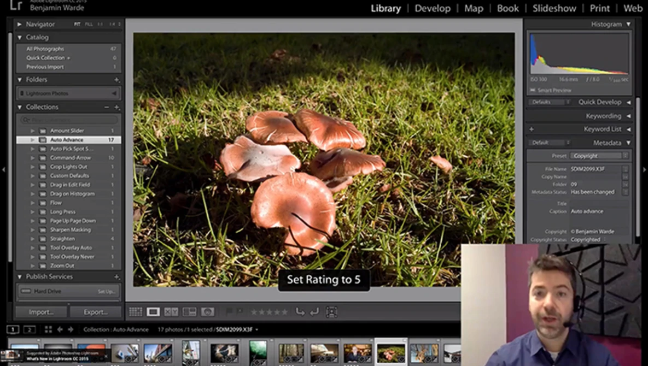Switch to Library module
This screenshot has height=366, width=648.
386,8
